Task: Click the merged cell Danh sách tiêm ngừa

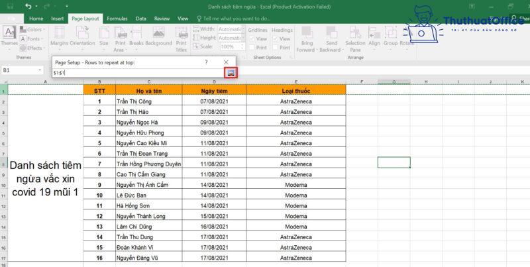Action: click(x=45, y=178)
